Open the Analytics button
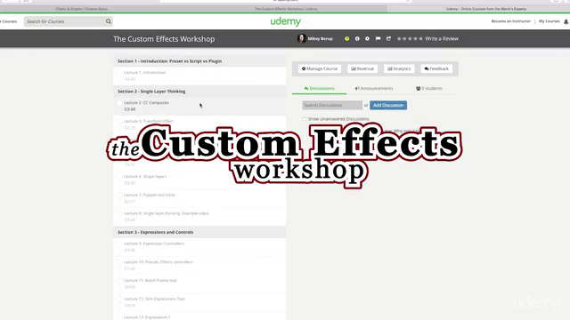The width and height of the screenshot is (570, 320). [x=399, y=68]
